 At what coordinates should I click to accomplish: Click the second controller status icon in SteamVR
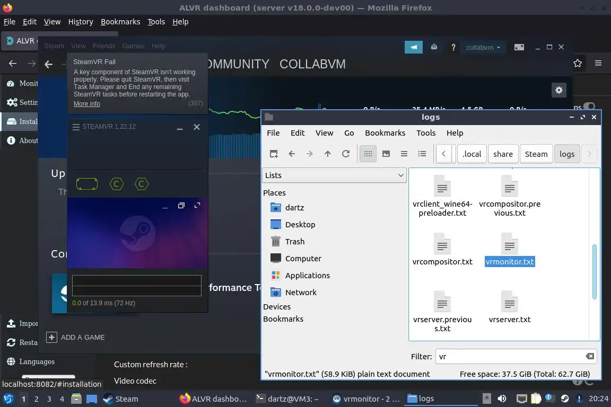[142, 184]
